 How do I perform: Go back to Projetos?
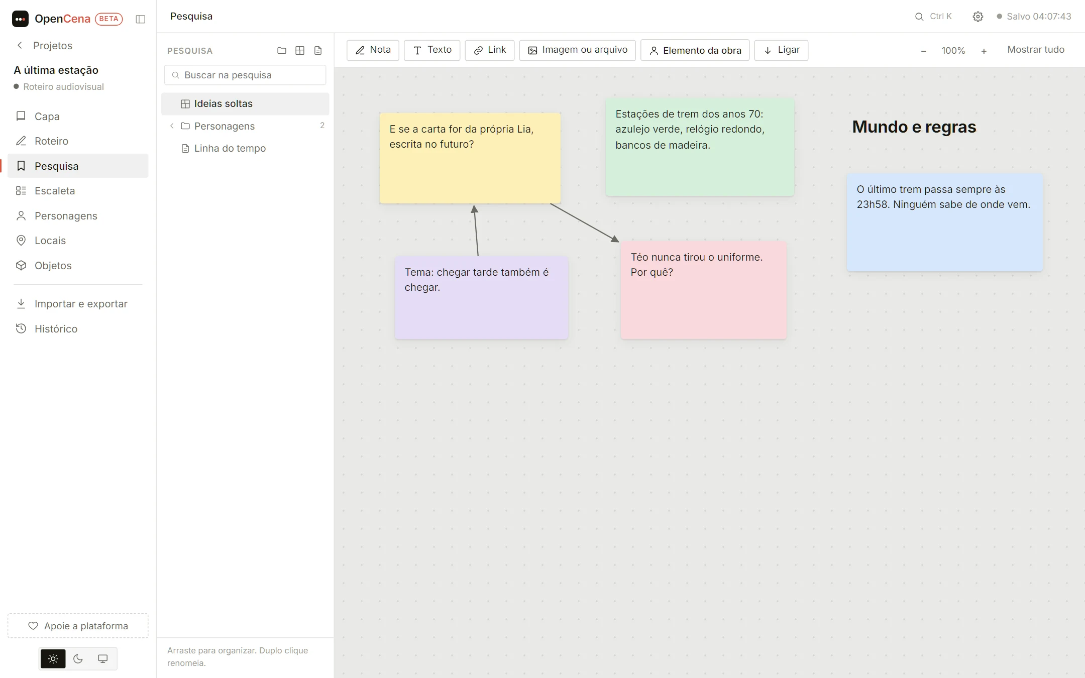(44, 46)
